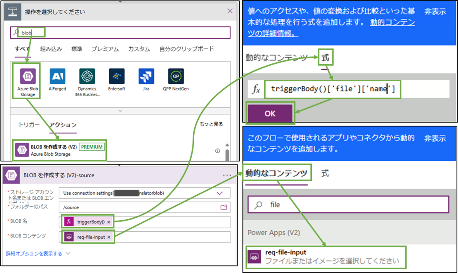The image size is (458, 273).
Task: Click the PREMIUM badge
Action: coord(92,147)
